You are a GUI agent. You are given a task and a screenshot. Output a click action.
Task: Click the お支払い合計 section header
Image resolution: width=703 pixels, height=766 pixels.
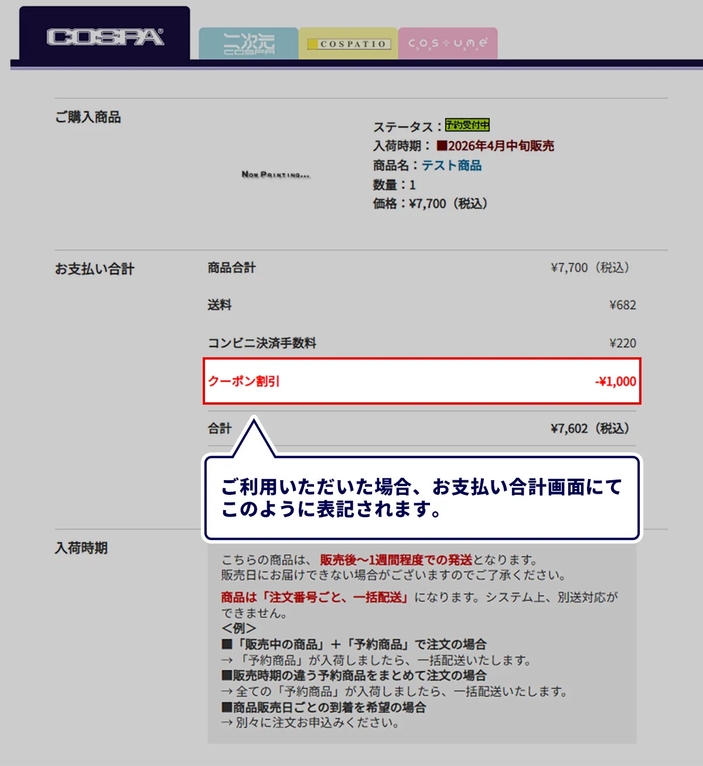(x=94, y=269)
